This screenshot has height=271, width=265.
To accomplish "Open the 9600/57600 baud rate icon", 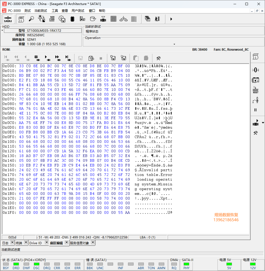I will [x=52, y=19].
